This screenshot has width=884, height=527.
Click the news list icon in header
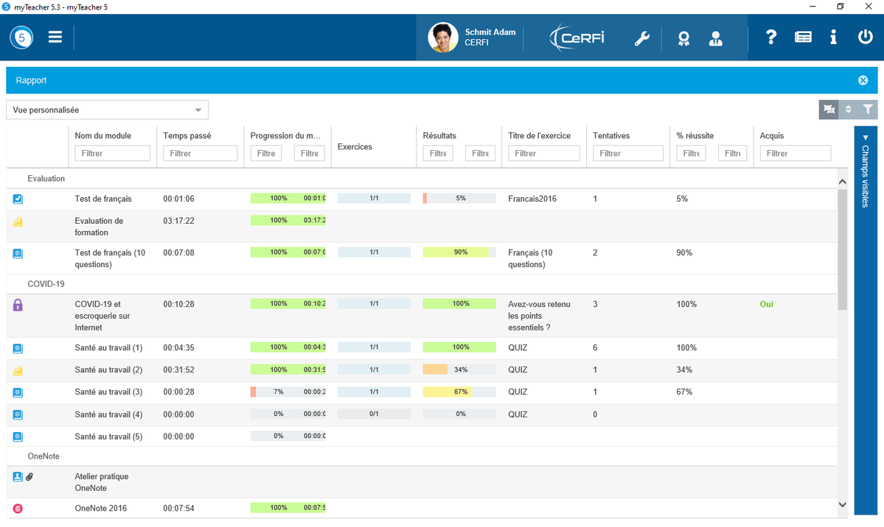tap(803, 37)
